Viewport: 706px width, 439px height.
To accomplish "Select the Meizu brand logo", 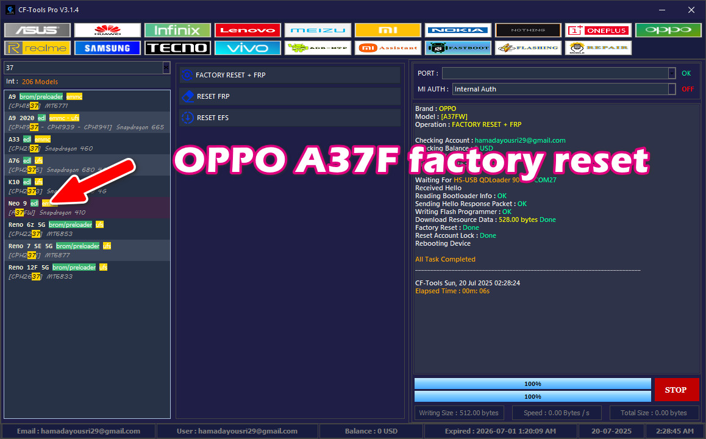I will pos(318,30).
